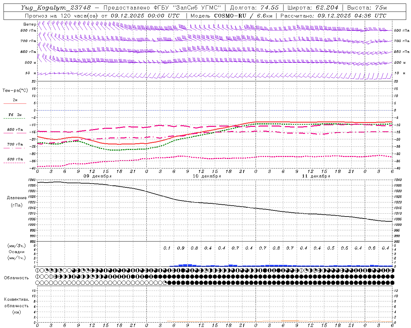
Task: Click the 0.6 precipitation value
Action: 372,248
